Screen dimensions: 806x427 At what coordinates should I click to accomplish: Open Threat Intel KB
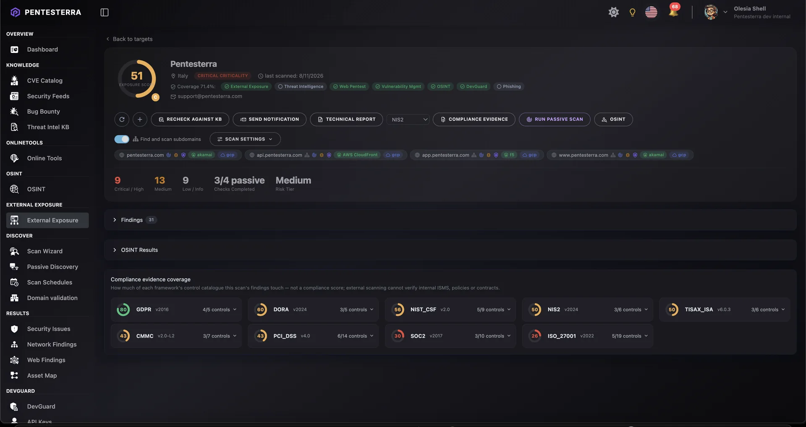tap(47, 127)
